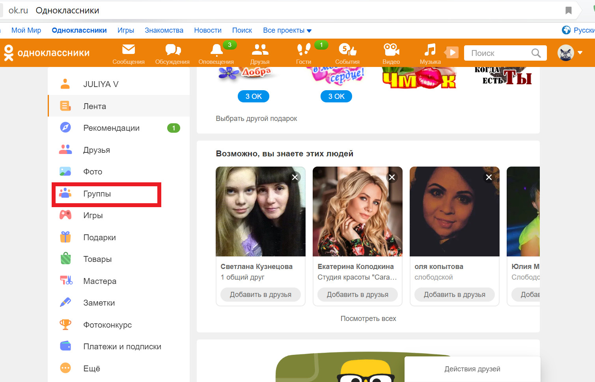The height and width of the screenshot is (382, 595).
Task: Click the video player arrow icon beside Музыка
Action: [451, 52]
